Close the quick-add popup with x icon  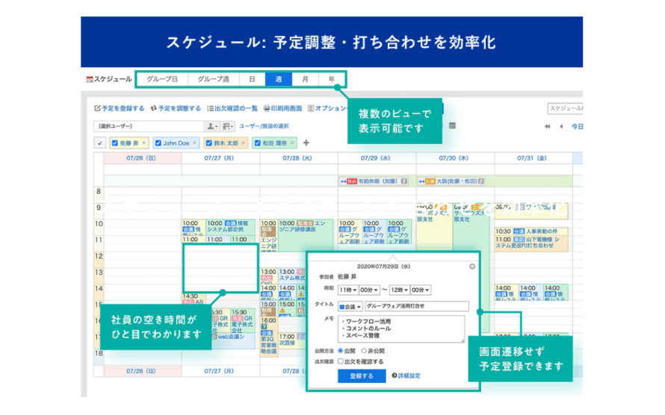pos(472,266)
